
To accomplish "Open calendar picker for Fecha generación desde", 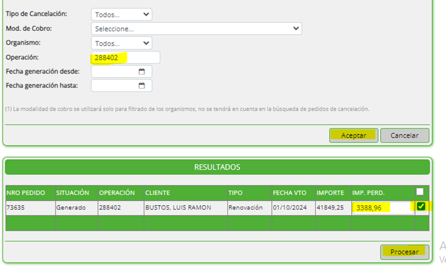I will 142,71.
